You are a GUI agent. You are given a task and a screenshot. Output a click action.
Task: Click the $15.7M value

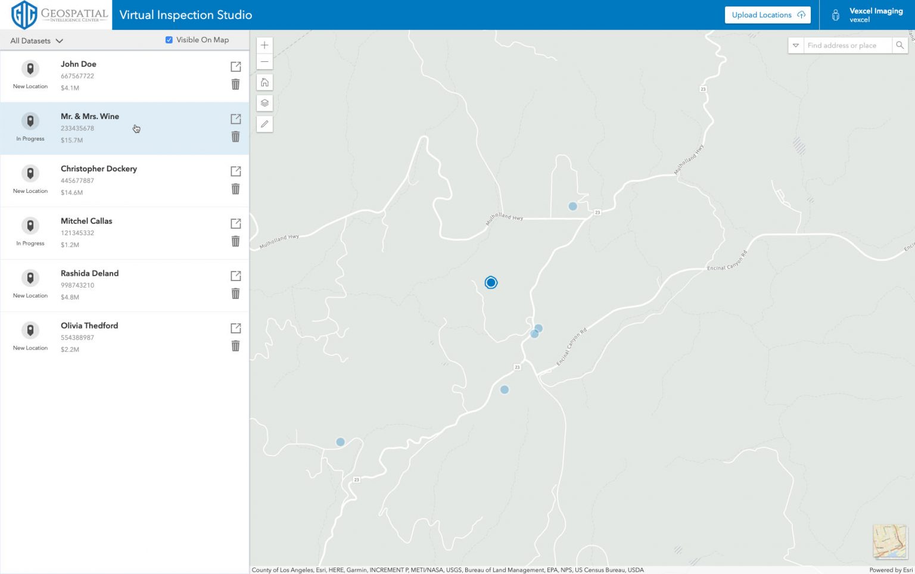point(71,141)
